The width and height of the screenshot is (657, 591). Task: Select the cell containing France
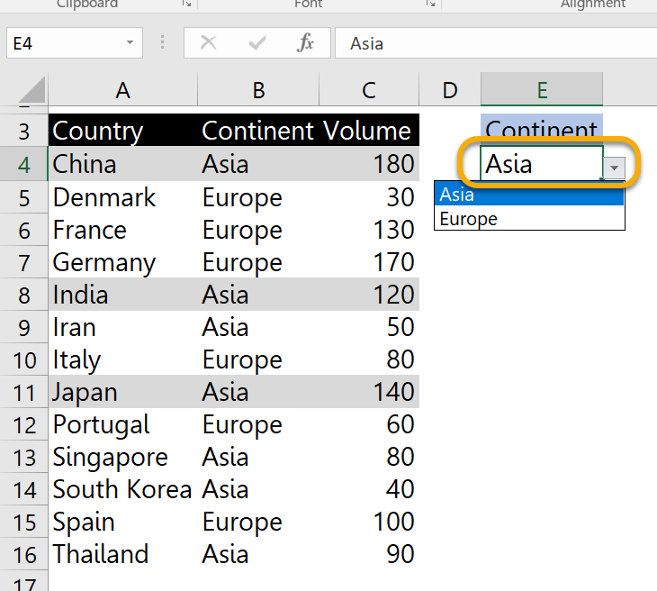(123, 230)
